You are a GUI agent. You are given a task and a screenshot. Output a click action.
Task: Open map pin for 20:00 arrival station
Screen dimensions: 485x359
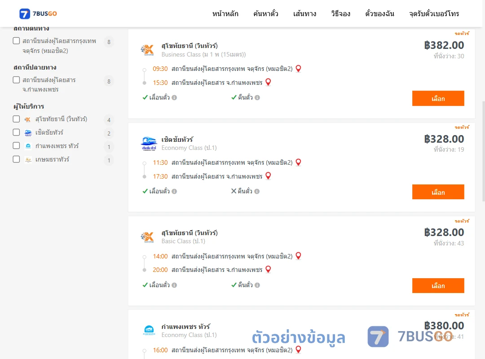268,270
